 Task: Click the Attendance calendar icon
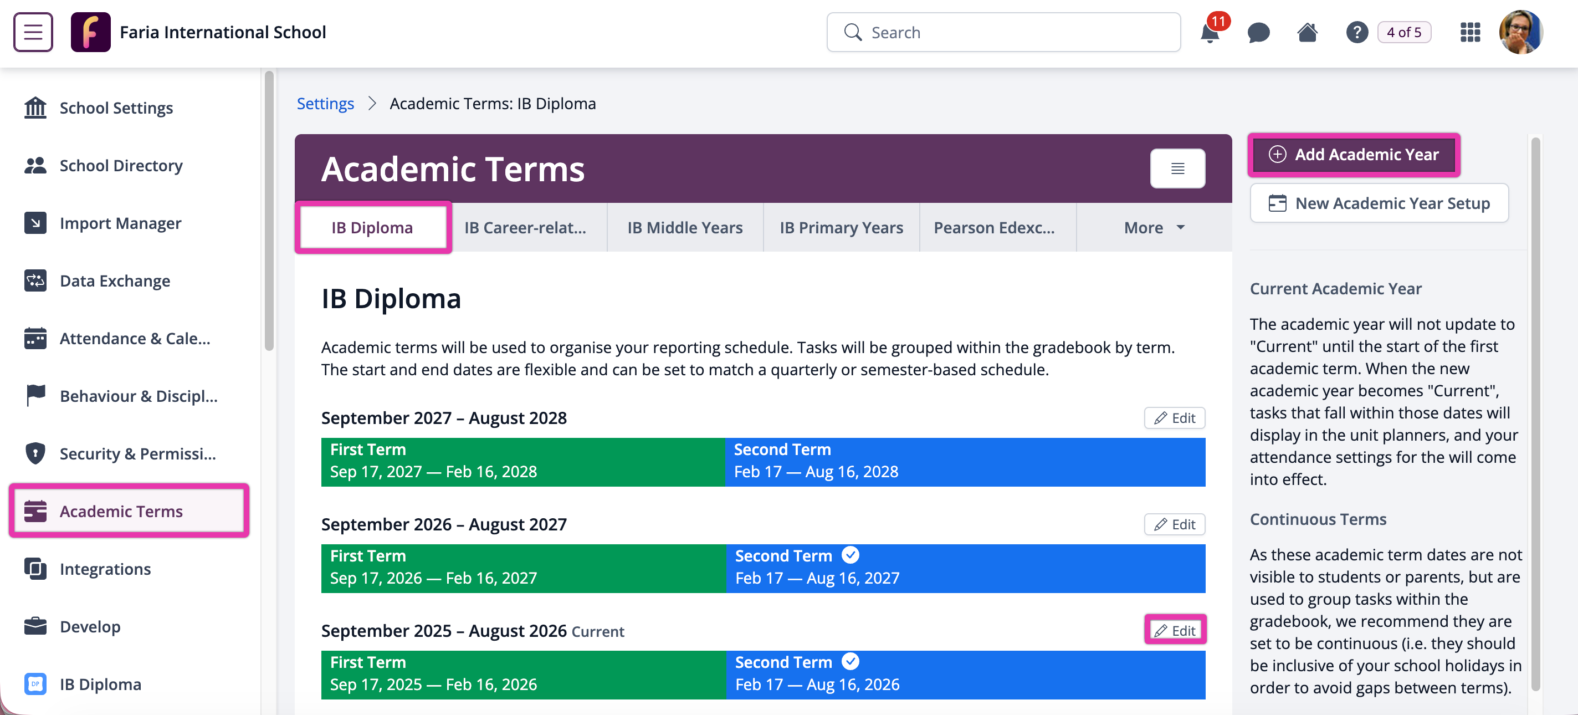click(35, 338)
